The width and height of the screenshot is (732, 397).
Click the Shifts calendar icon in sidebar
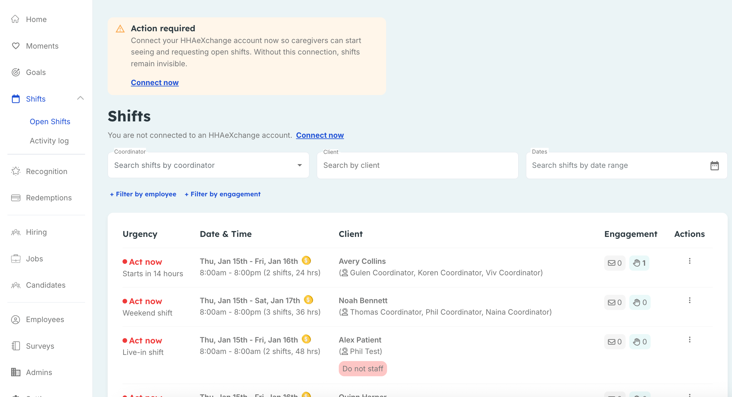[15, 99]
